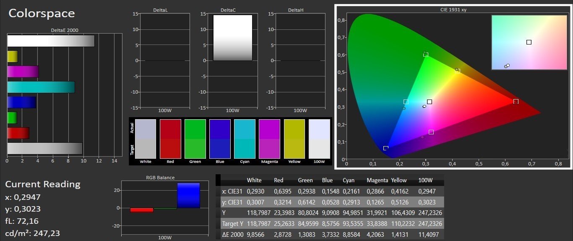This screenshot has width=573, height=241.
Task: Click the table cell 94,9851
Action: coord(353,212)
